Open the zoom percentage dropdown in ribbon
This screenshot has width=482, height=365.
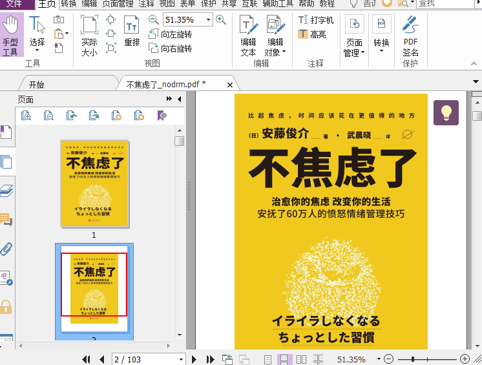208,19
